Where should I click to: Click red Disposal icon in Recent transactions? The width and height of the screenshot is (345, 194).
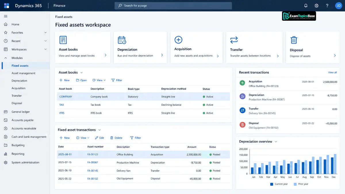pyautogui.click(x=242, y=124)
